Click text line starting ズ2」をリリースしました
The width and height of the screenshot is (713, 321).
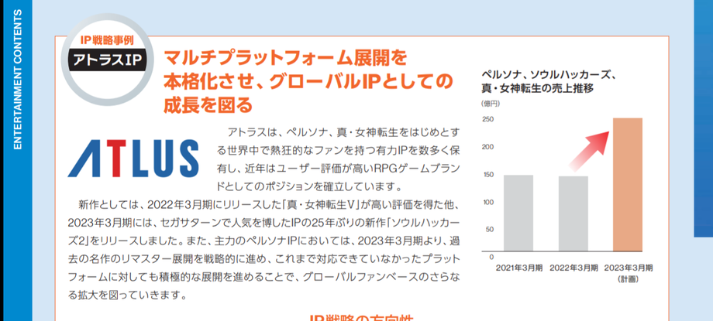[x=264, y=241]
